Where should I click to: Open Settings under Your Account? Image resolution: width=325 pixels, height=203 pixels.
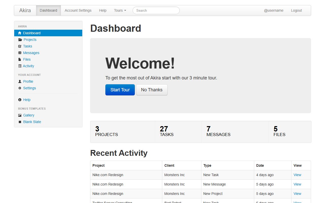click(x=29, y=88)
